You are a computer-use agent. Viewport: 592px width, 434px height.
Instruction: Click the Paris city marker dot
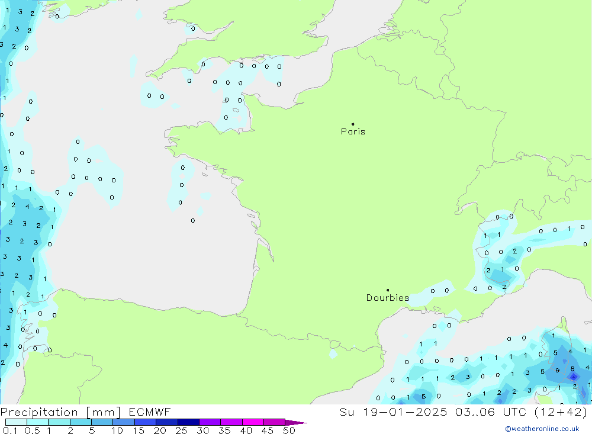pos(353,124)
